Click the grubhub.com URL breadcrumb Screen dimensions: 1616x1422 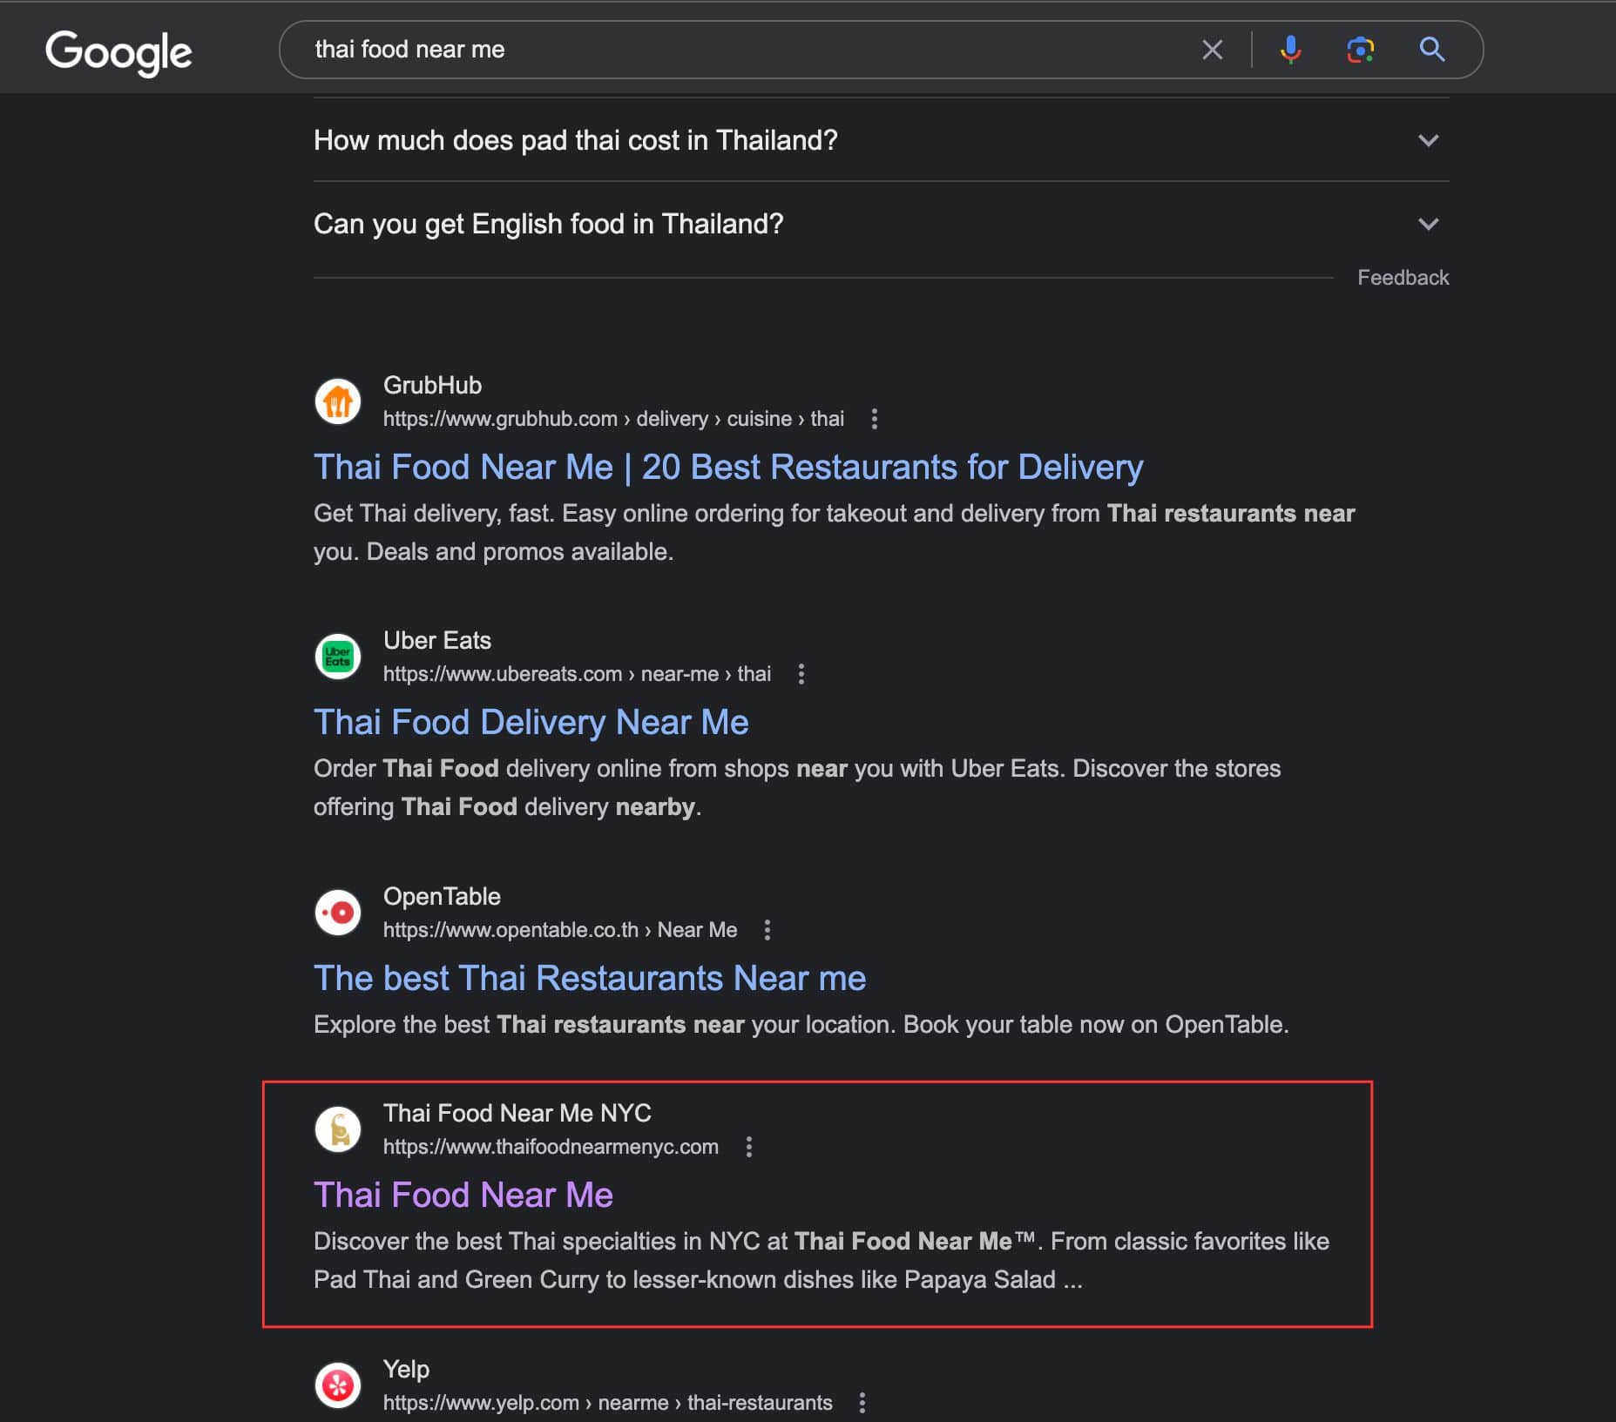pyautogui.click(x=613, y=419)
